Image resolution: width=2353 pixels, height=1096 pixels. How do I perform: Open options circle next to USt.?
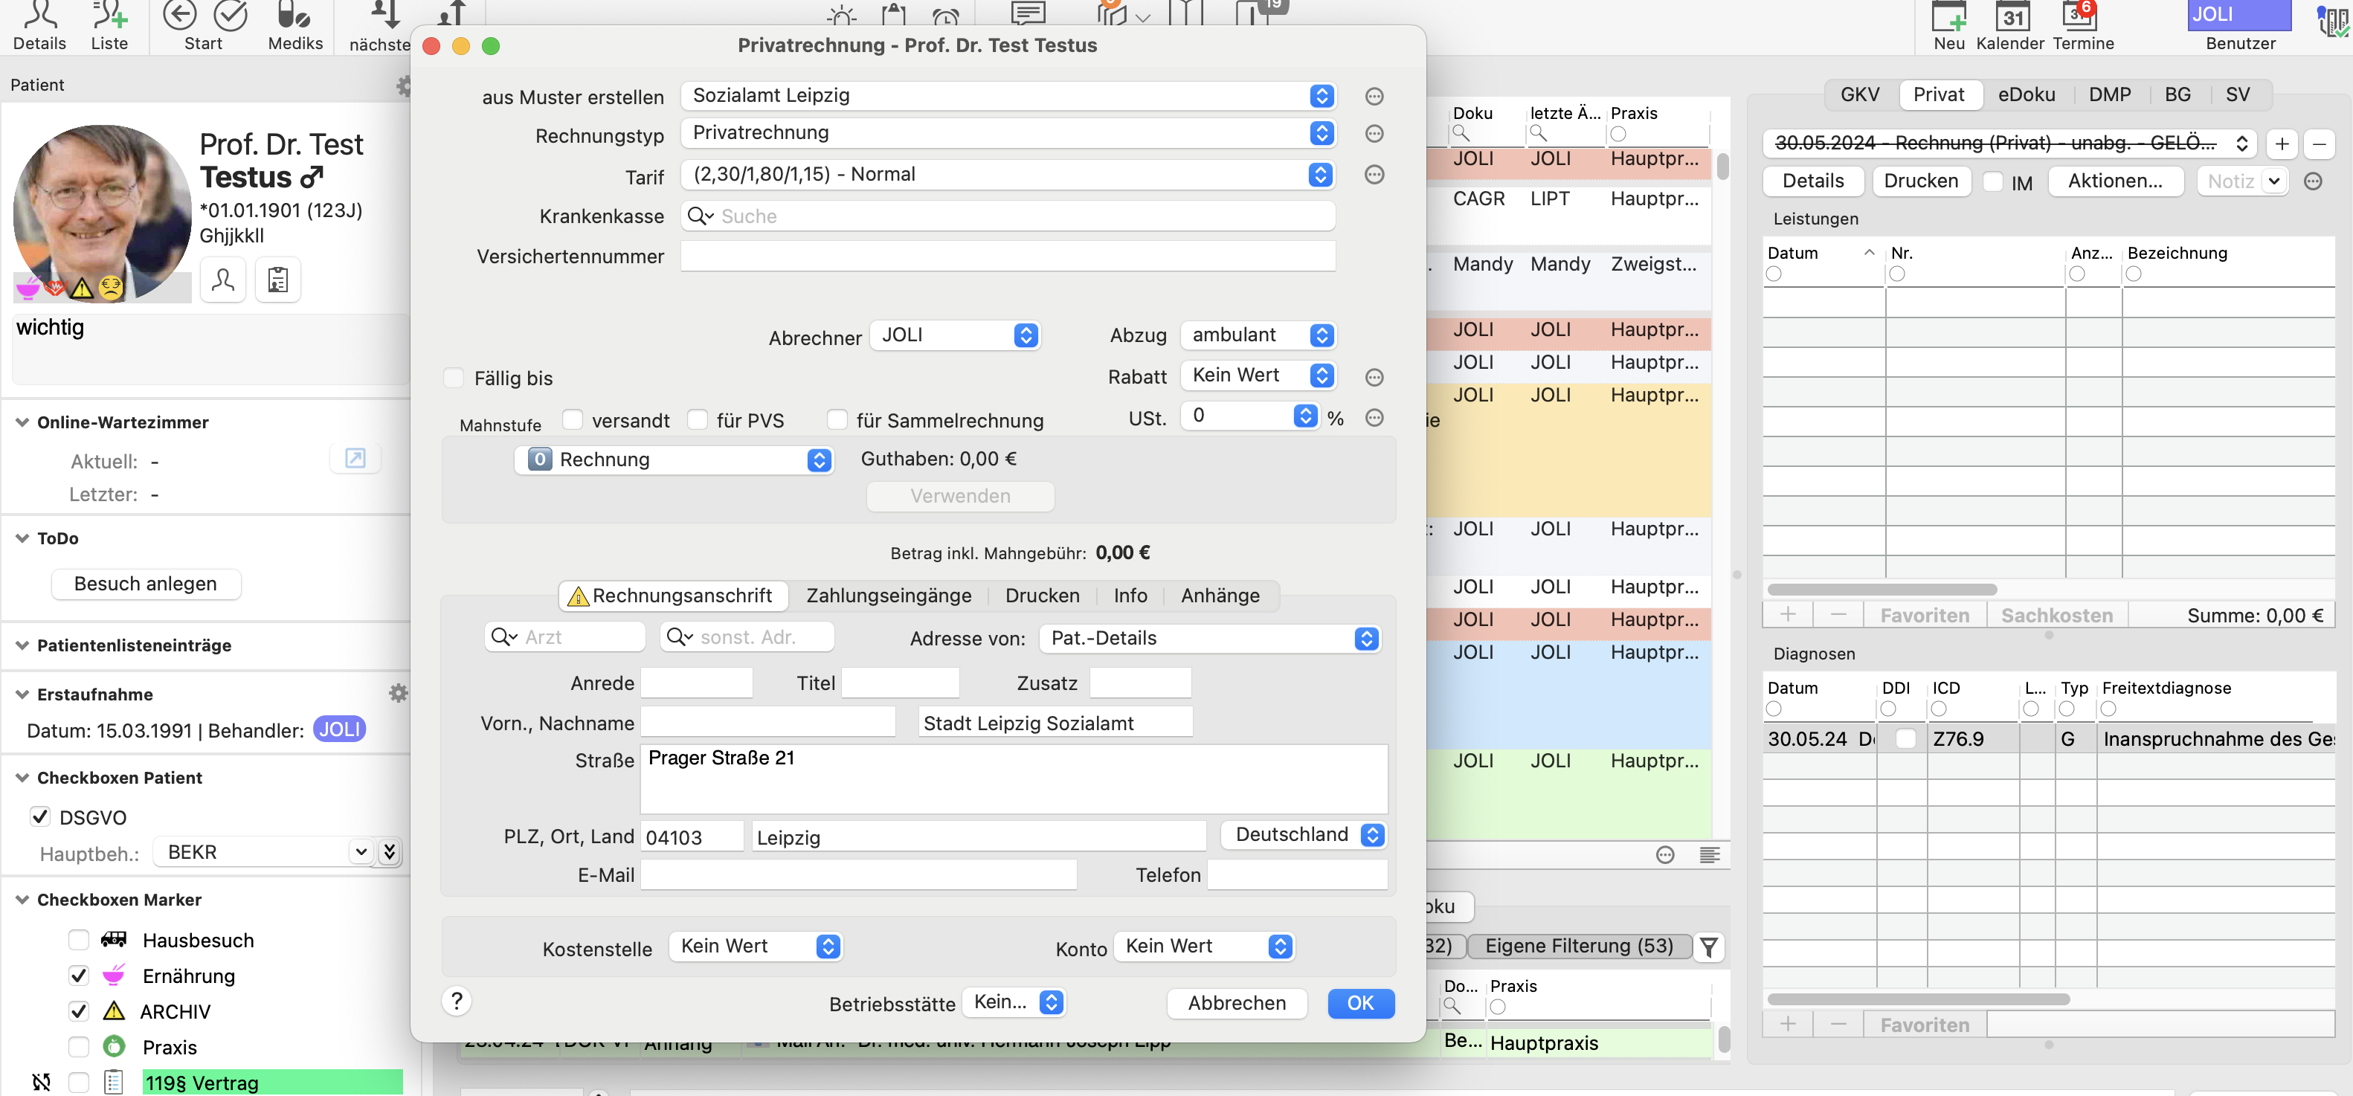point(1374,417)
